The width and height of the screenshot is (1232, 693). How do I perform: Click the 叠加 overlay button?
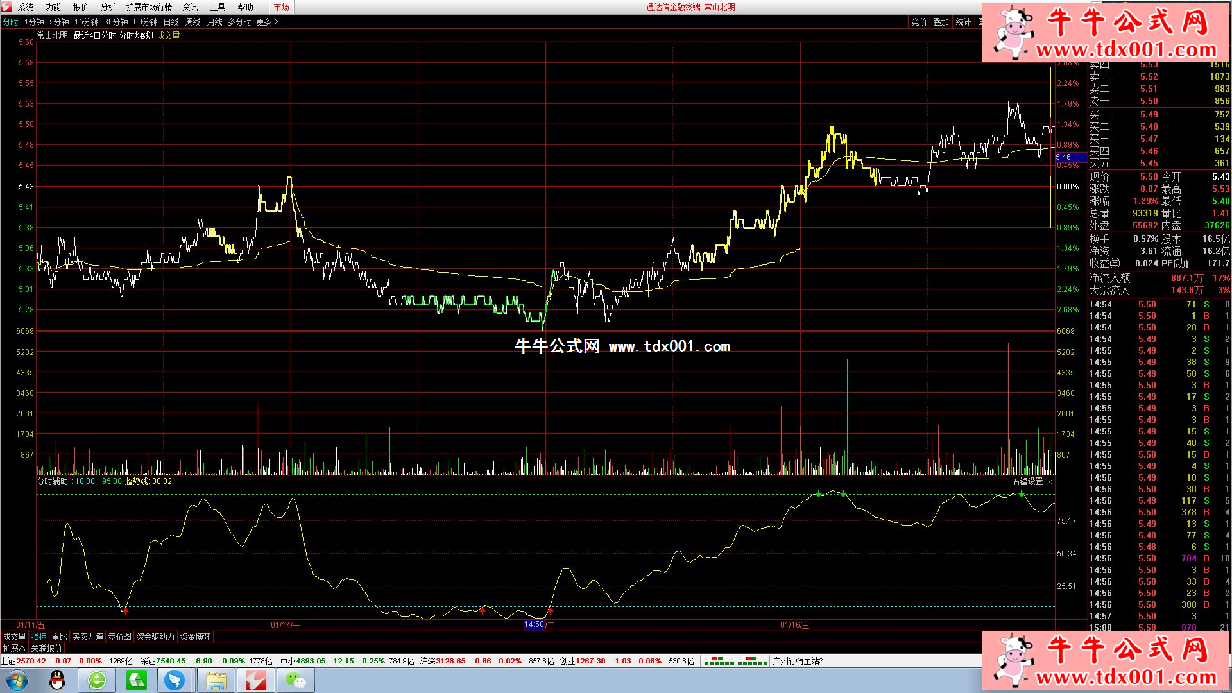pos(941,22)
